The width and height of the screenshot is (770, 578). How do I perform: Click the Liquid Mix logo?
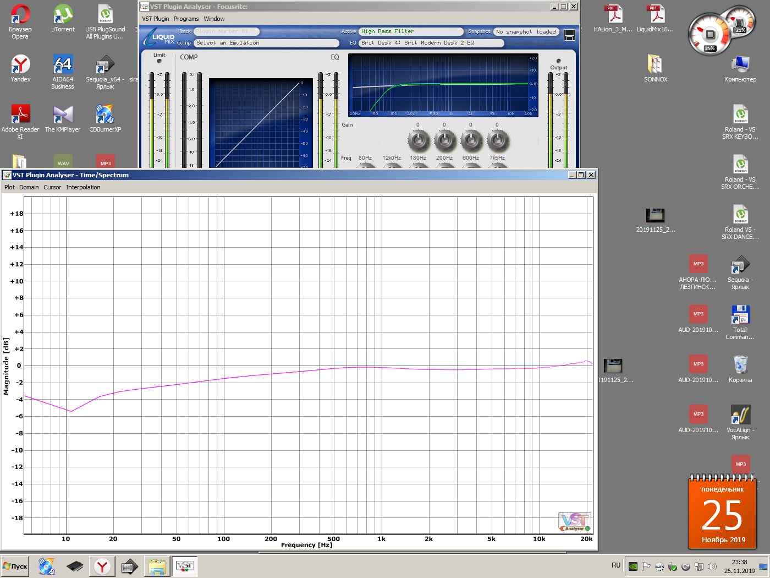159,37
